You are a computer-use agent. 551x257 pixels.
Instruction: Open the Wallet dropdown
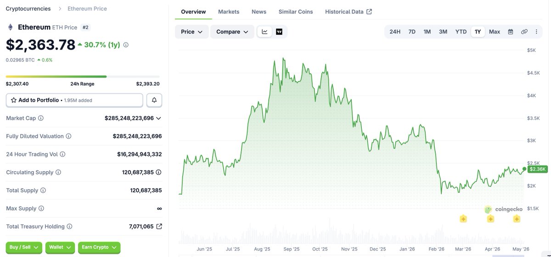(x=60, y=247)
